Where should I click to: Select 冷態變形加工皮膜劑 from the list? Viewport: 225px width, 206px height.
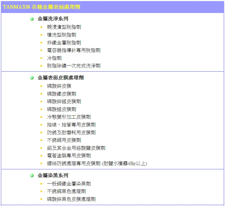69,117
